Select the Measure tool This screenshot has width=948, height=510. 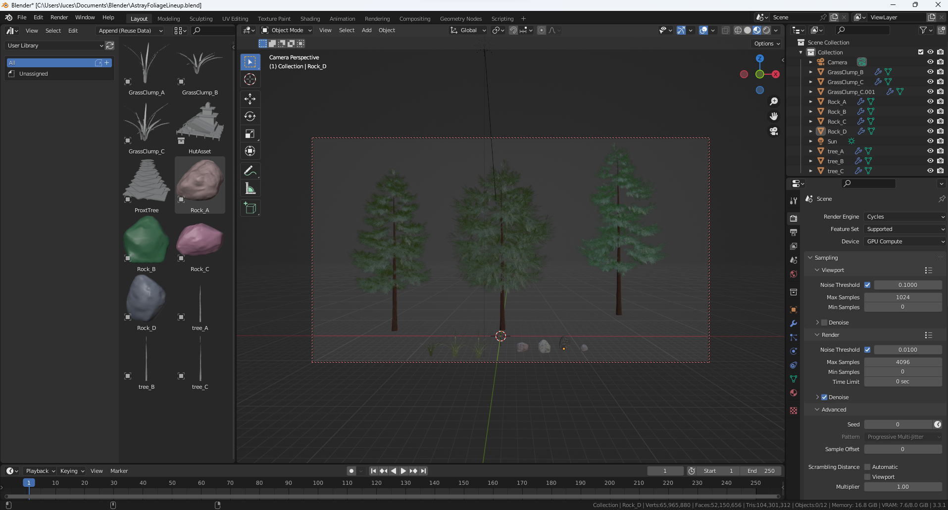pyautogui.click(x=250, y=188)
